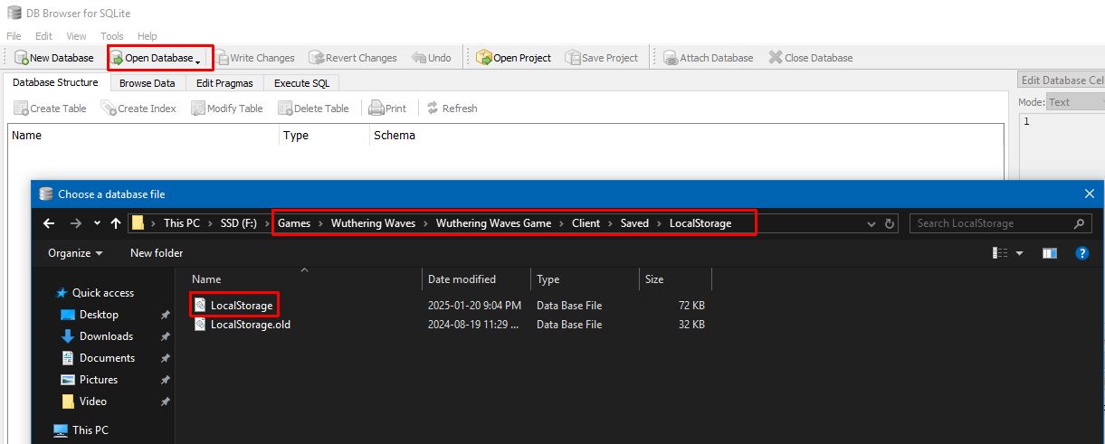The width and height of the screenshot is (1105, 444).
Task: Click Close Database in the toolbar
Action: click(x=811, y=58)
